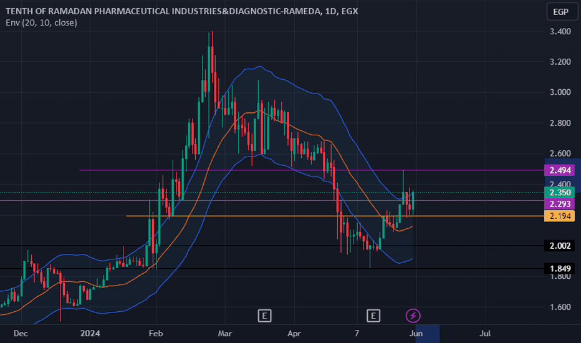Click the 2.600 price axis value
The height and width of the screenshot is (343, 581).
pyautogui.click(x=560, y=153)
